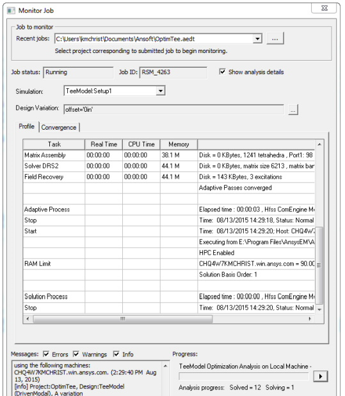345x396 pixels.
Task: Click the horizontal scrollbar right arrow
Action: (310, 319)
